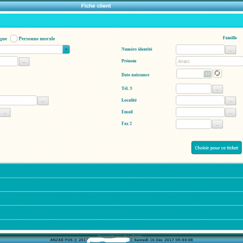Click the ellipsis button beside Fax 2
The width and height of the screenshot is (243, 243).
coord(217,124)
